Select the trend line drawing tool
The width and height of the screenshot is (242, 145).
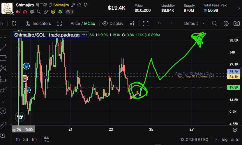(3, 48)
